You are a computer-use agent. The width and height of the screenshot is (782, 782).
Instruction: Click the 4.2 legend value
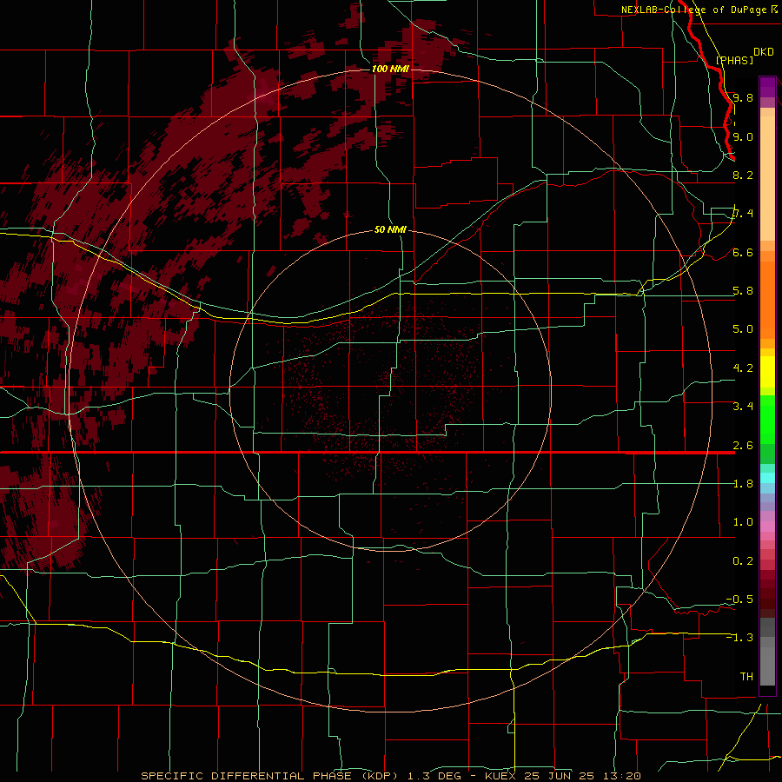pyautogui.click(x=743, y=368)
